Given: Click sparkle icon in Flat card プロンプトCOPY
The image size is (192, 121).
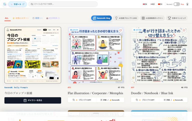Looking at the screenshot, I should [x=77, y=100].
